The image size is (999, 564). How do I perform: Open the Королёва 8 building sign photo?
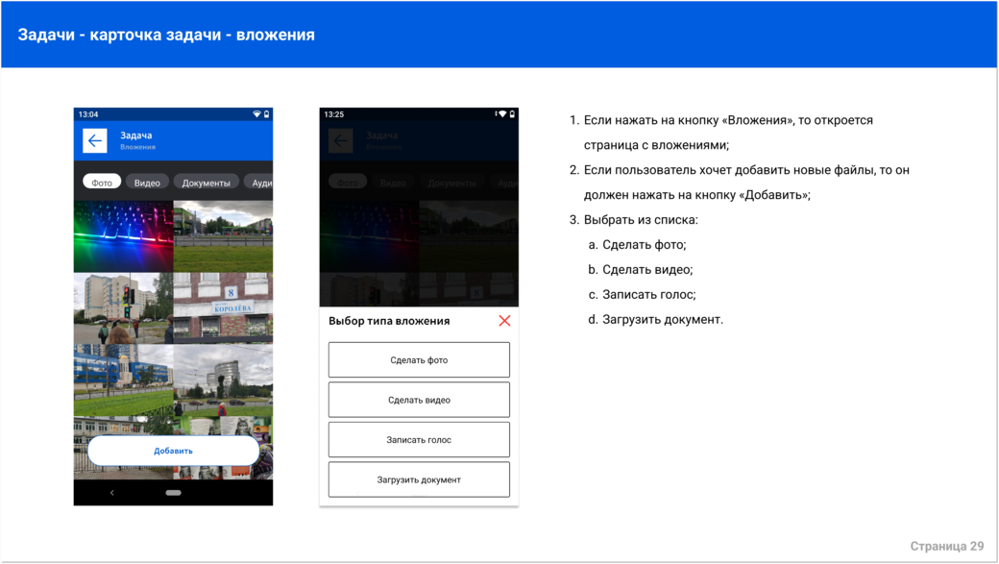223,308
